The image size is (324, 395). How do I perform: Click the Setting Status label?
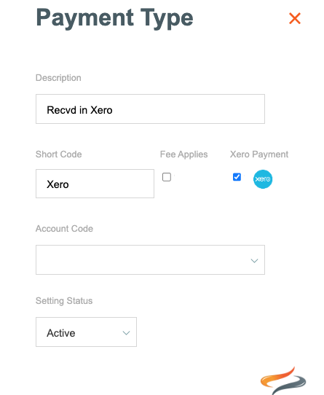coord(64,301)
